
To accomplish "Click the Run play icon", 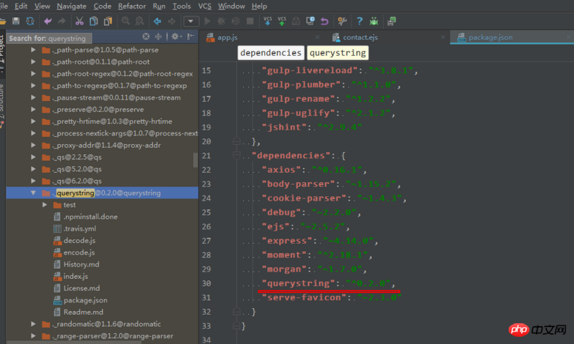I will pos(207,21).
